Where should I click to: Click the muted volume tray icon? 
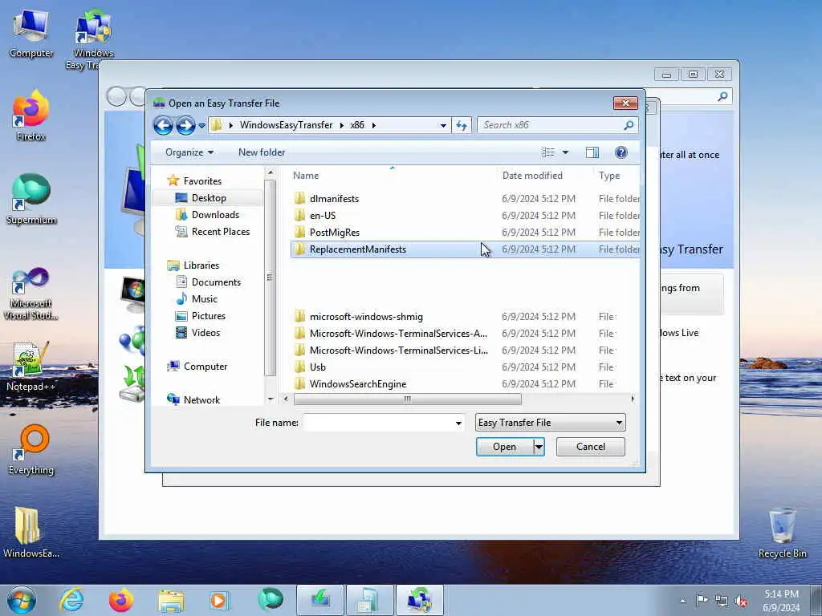pyautogui.click(x=741, y=602)
